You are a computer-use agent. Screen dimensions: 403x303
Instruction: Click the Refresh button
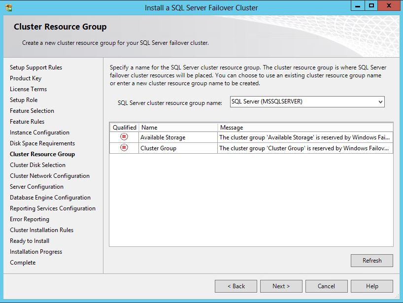click(x=372, y=261)
